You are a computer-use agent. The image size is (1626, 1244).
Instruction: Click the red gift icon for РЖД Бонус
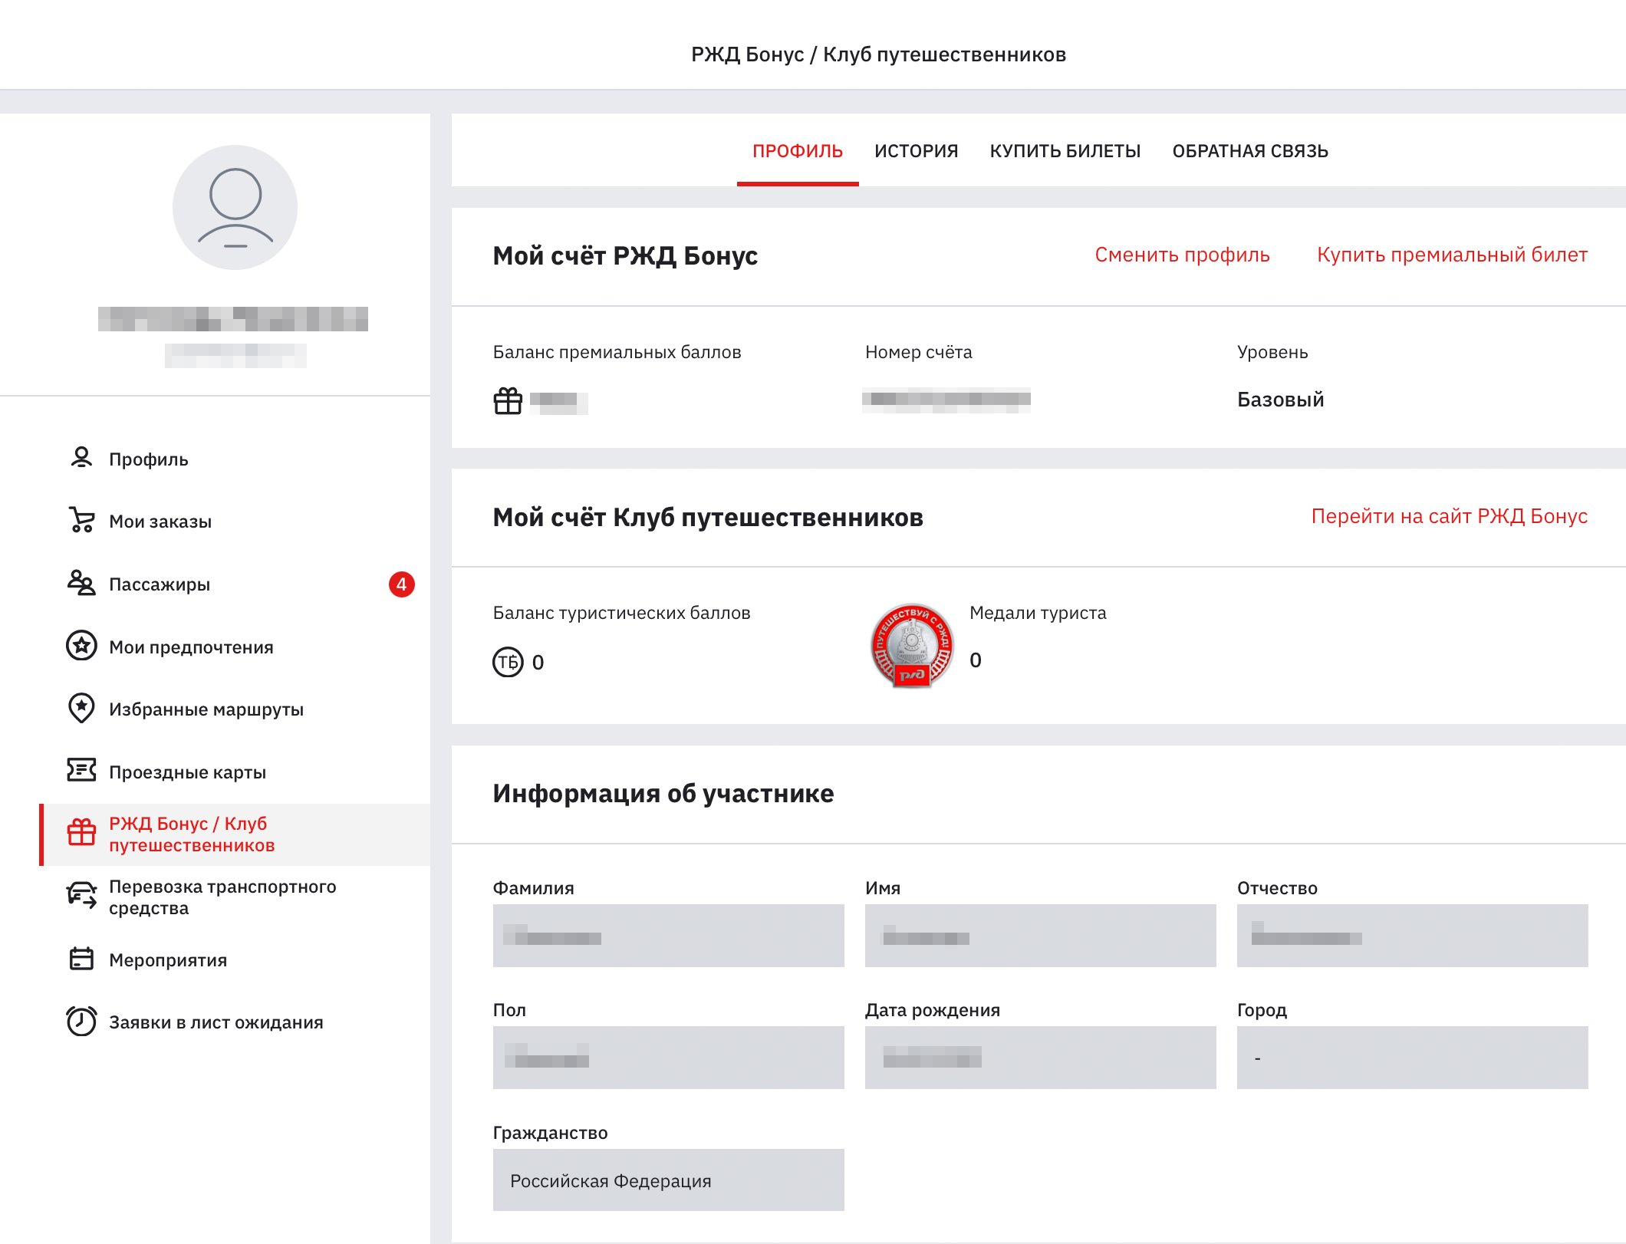pos(81,833)
